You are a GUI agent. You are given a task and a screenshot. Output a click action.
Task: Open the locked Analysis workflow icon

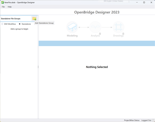95,27
